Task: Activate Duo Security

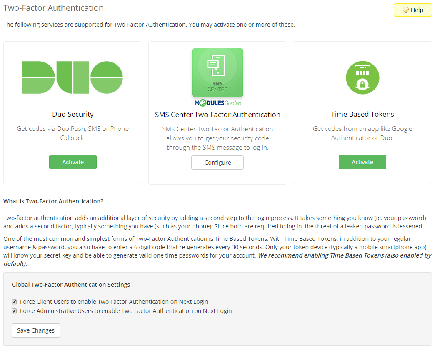Action: 73,162
